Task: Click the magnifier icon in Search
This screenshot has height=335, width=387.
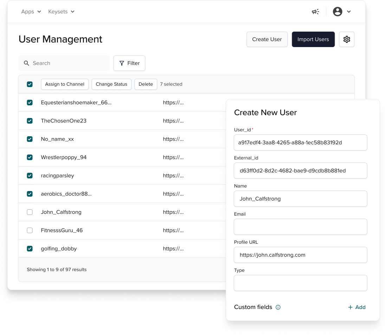Action: (x=26, y=63)
